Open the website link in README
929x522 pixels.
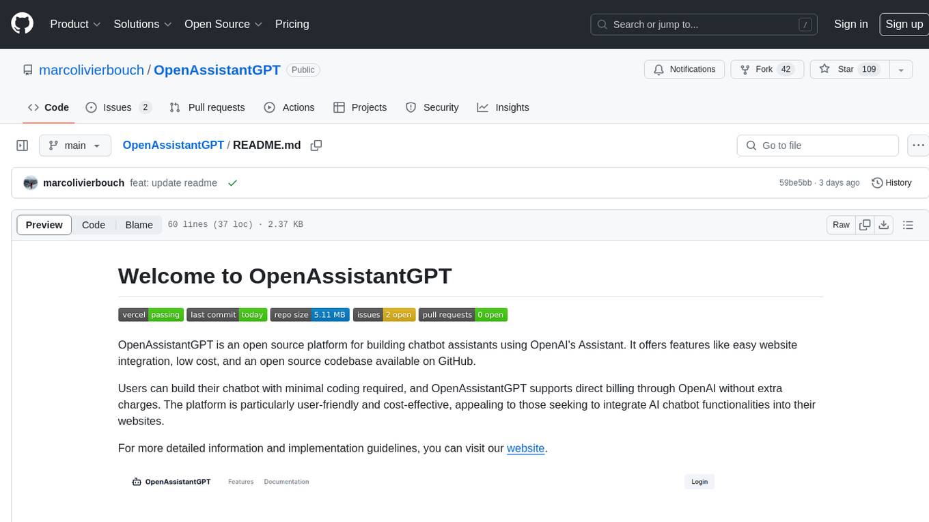[x=526, y=448]
